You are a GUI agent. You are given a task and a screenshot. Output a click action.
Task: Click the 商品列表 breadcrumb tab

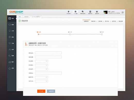pyautogui.click(x=26, y=17)
